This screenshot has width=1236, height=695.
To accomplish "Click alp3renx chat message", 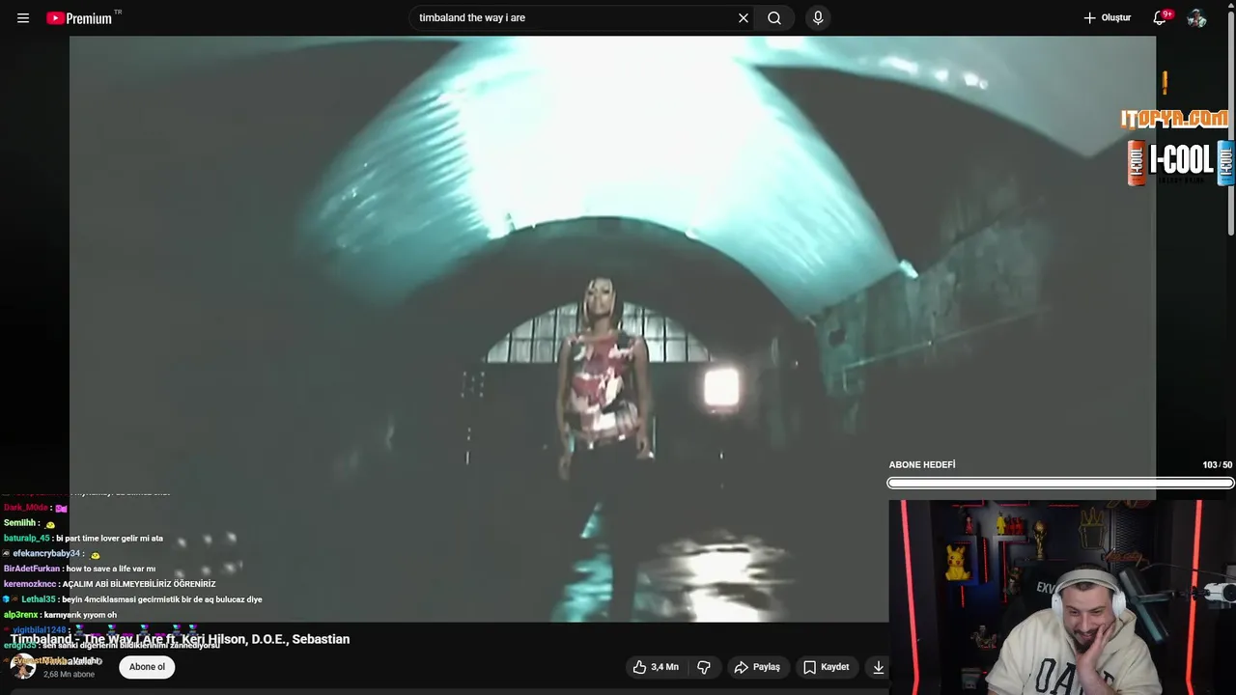I will click(60, 615).
